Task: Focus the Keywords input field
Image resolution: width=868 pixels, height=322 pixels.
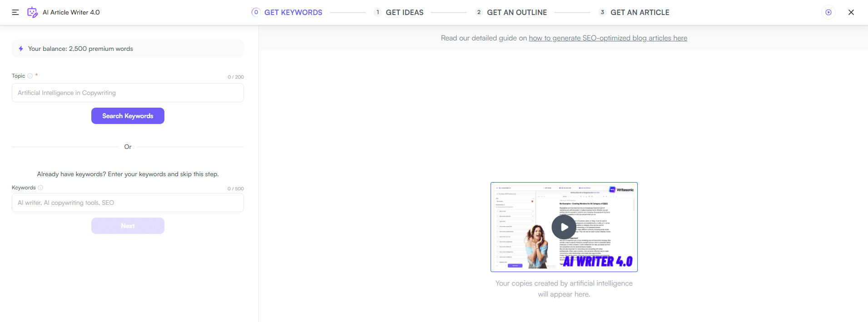Action: pos(128,203)
